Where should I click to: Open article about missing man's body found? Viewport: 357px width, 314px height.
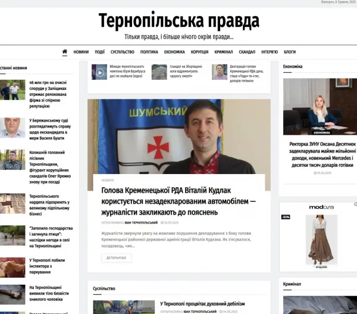point(49,293)
